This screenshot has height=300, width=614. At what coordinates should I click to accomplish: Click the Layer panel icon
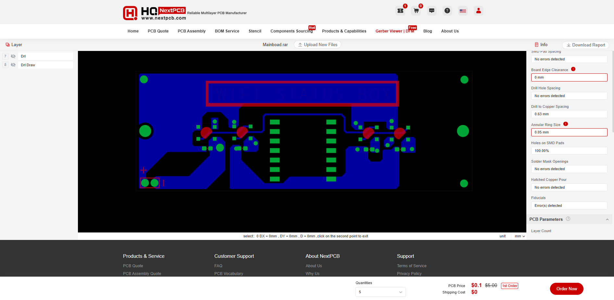[x=7, y=45]
